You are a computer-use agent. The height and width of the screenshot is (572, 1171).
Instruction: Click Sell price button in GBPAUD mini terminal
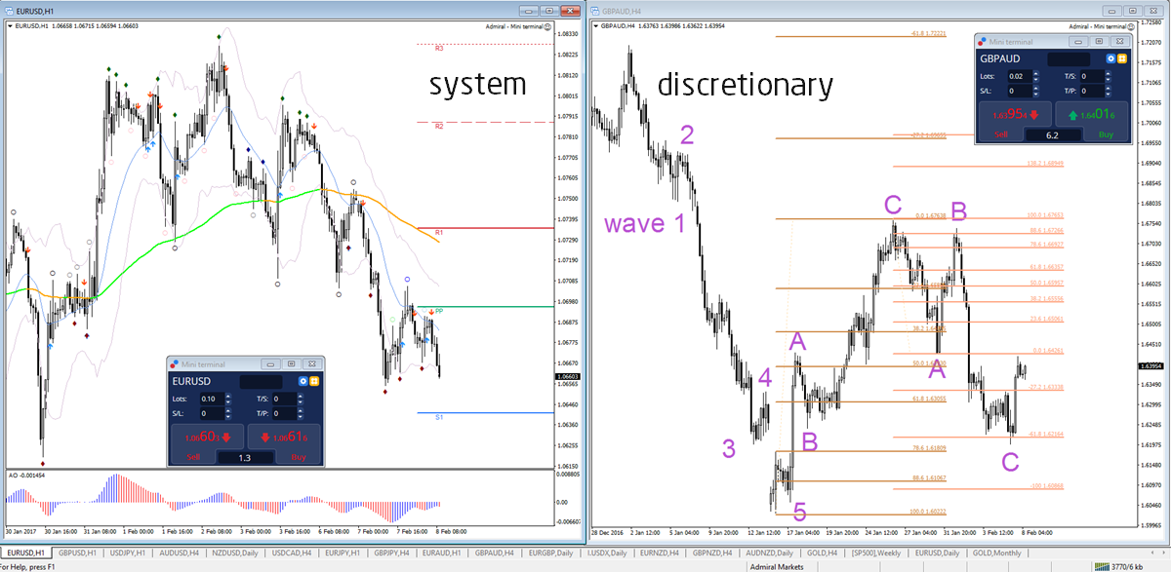click(1015, 115)
